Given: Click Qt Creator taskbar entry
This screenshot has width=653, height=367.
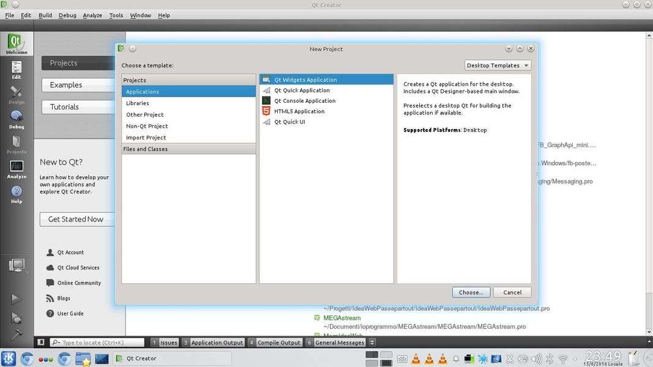Looking at the screenshot, I should 172,358.
